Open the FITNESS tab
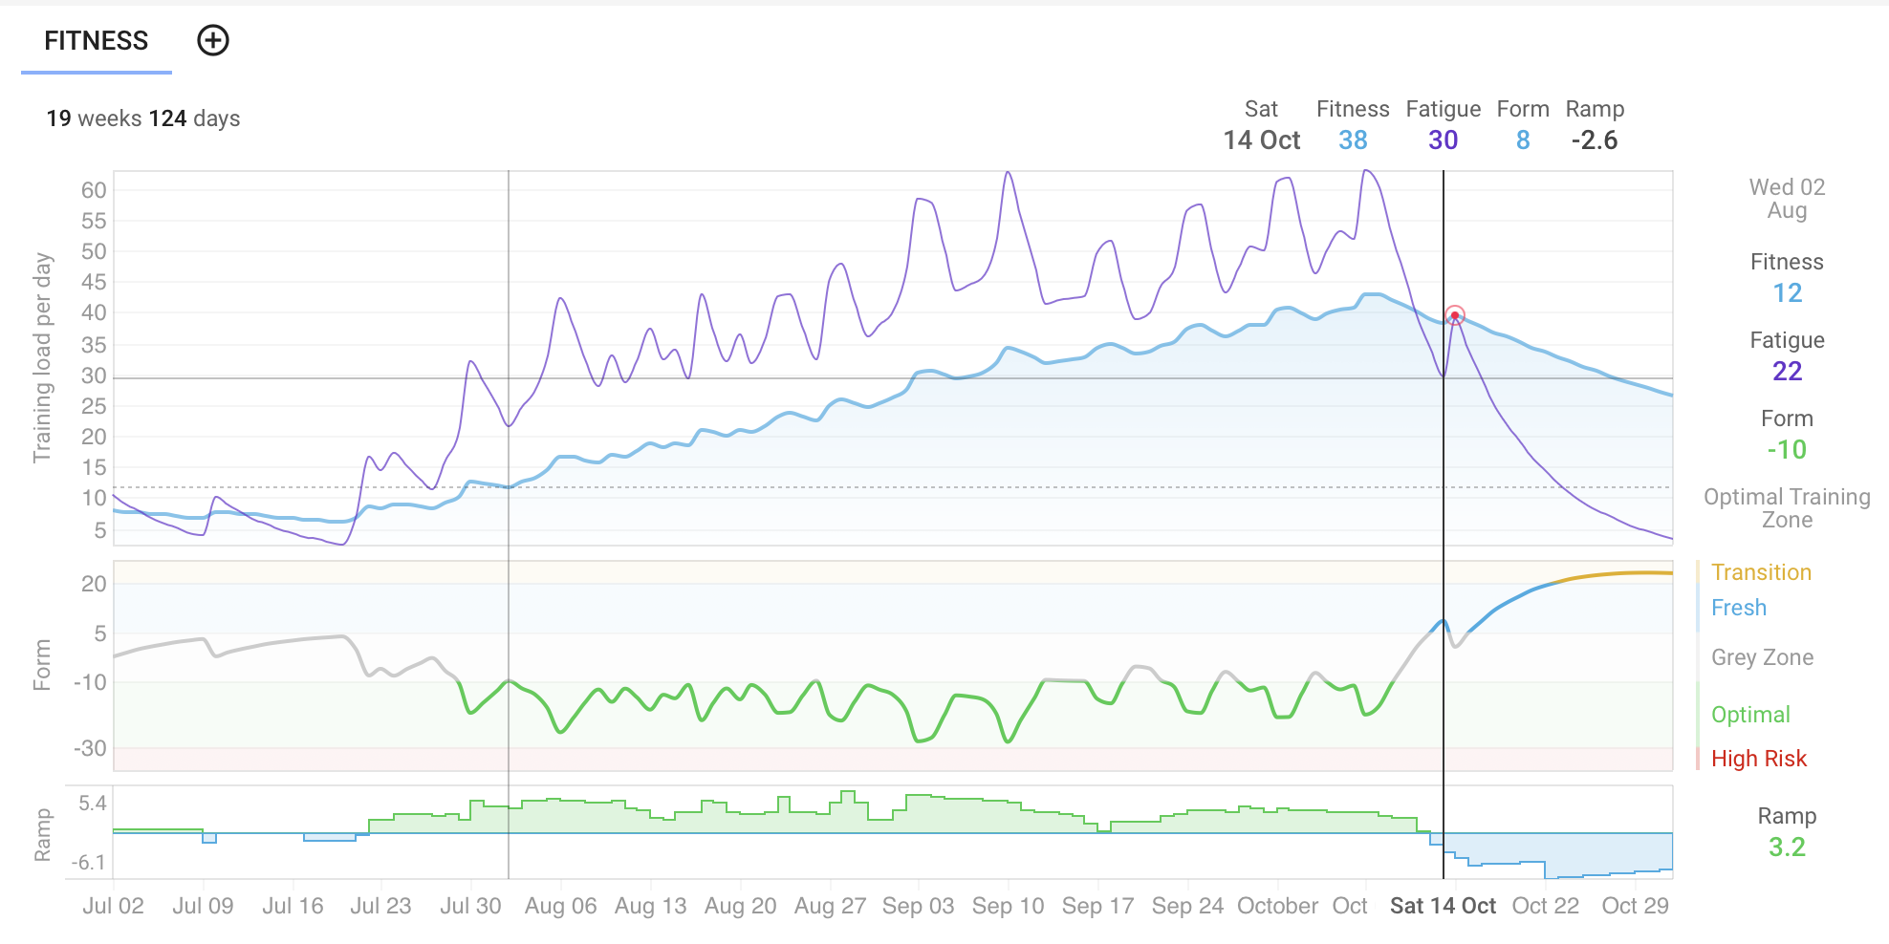The image size is (1889, 944). point(97,41)
